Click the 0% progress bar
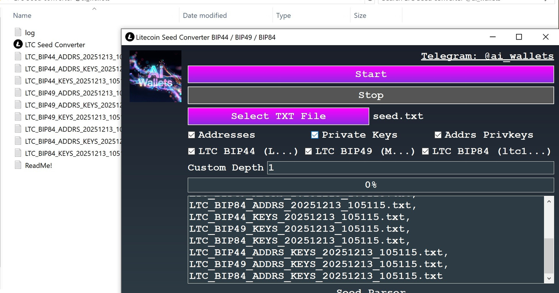The height and width of the screenshot is (293, 559). click(371, 185)
